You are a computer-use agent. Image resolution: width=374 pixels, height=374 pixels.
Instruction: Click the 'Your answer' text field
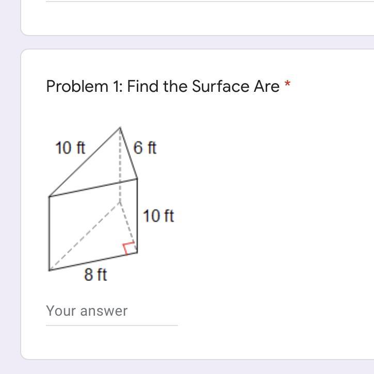coord(112,312)
